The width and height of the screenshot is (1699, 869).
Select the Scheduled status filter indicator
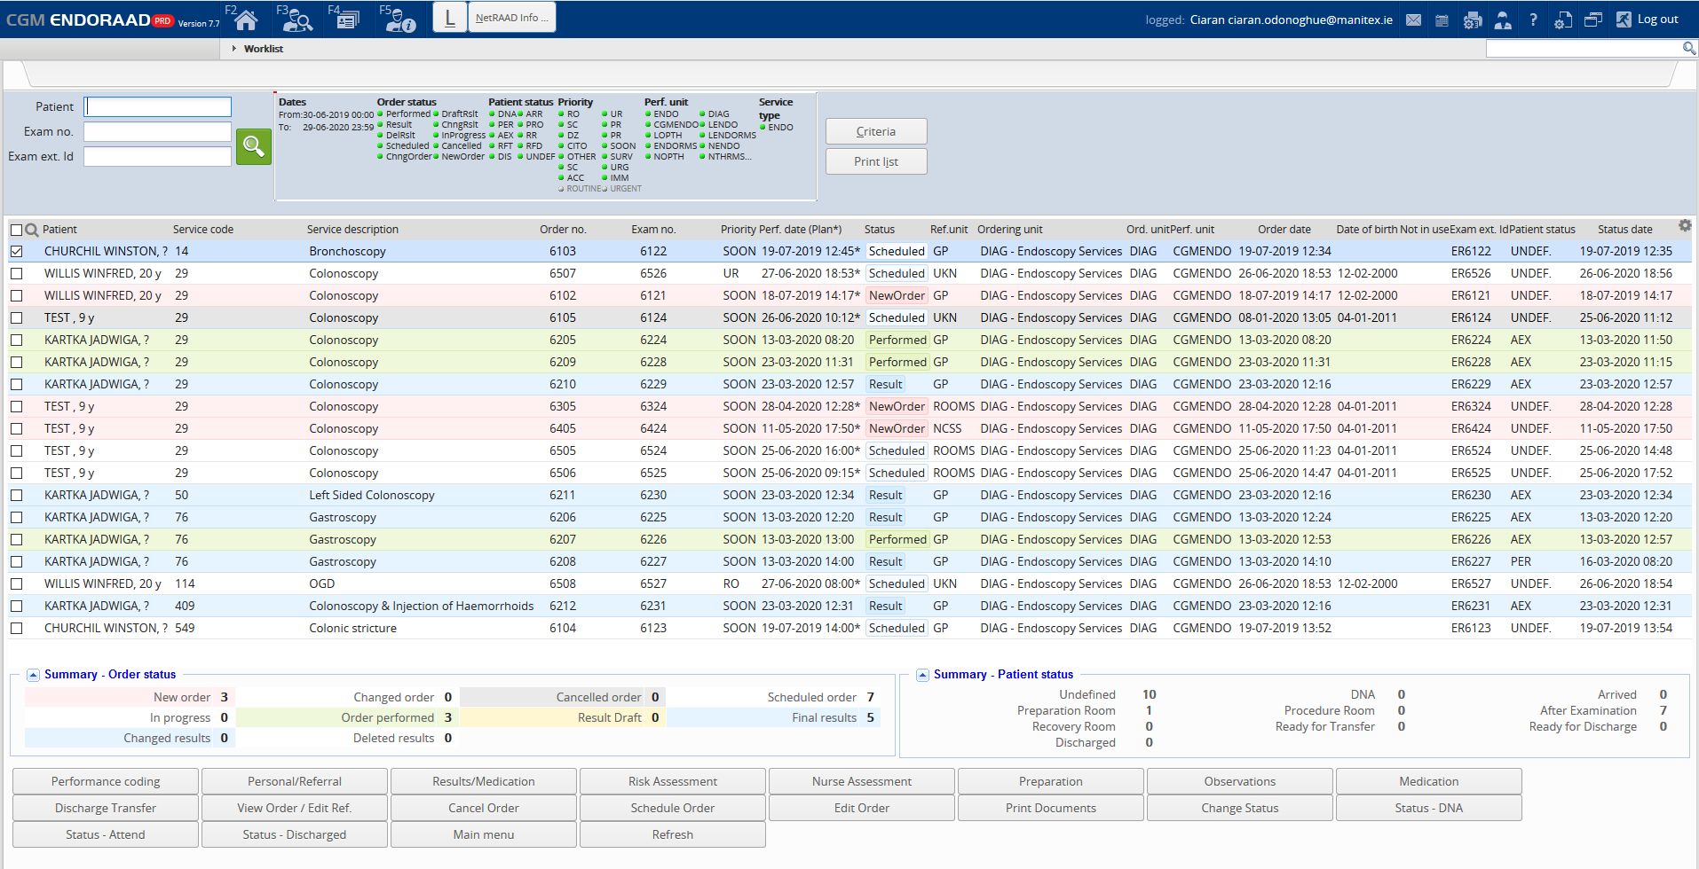point(380,146)
